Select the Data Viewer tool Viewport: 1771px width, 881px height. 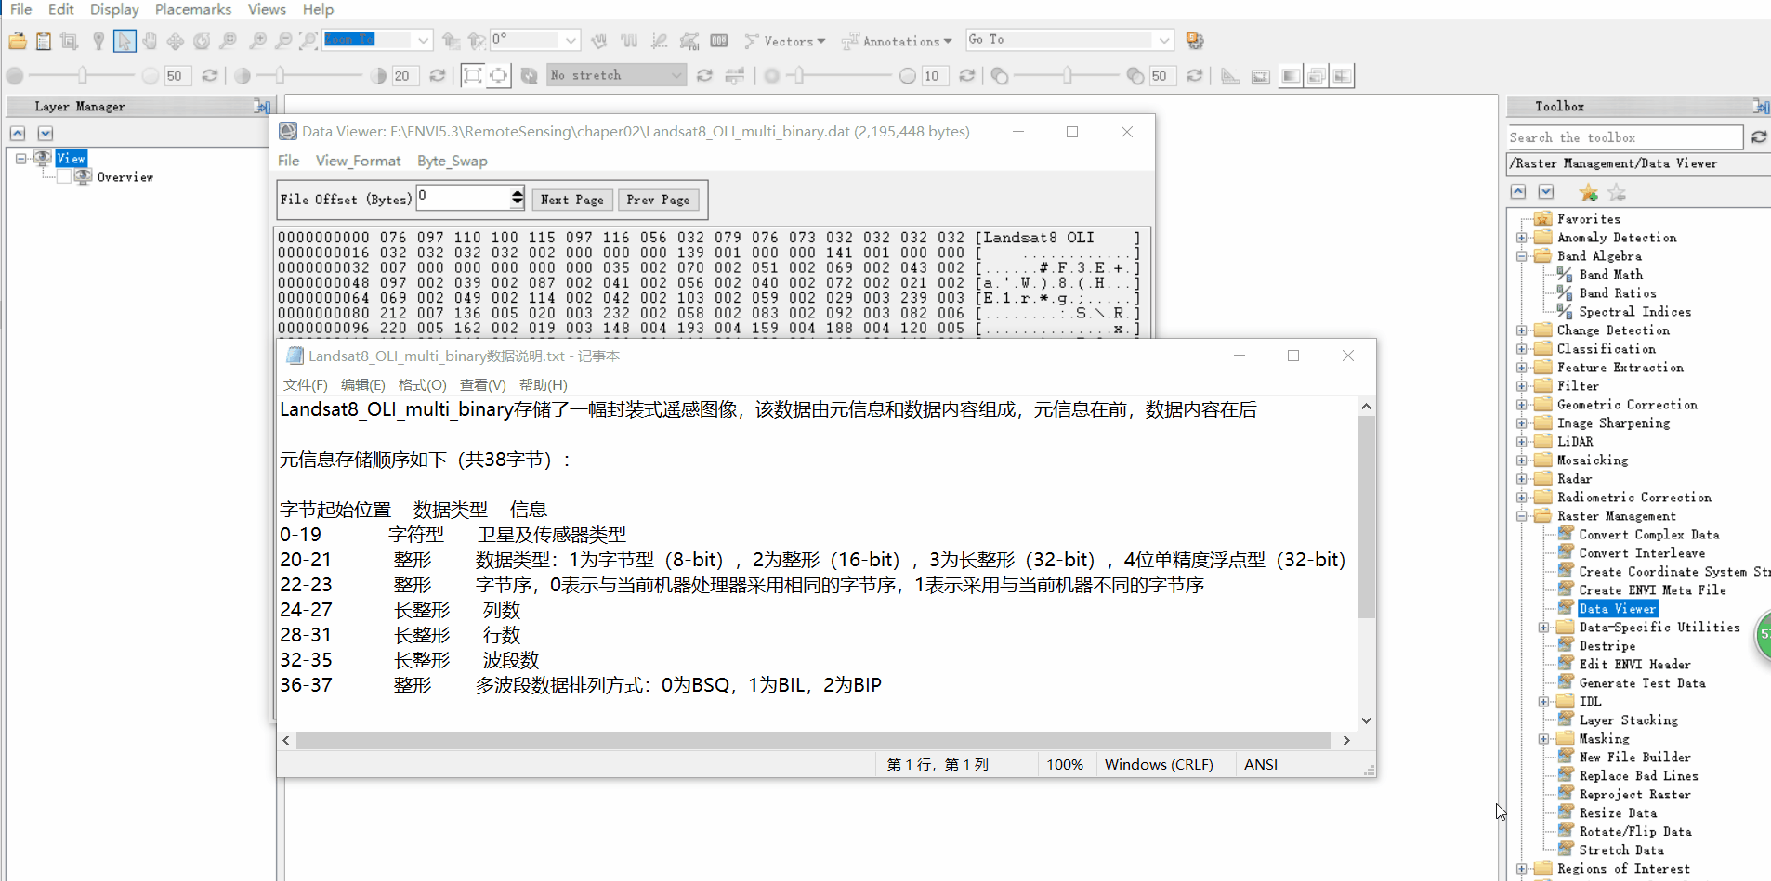tap(1618, 609)
